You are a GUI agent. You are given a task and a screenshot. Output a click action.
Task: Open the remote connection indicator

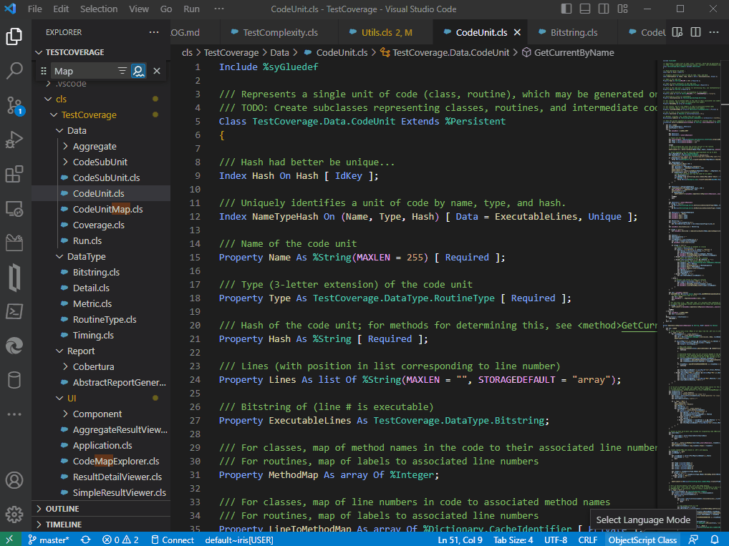9,540
